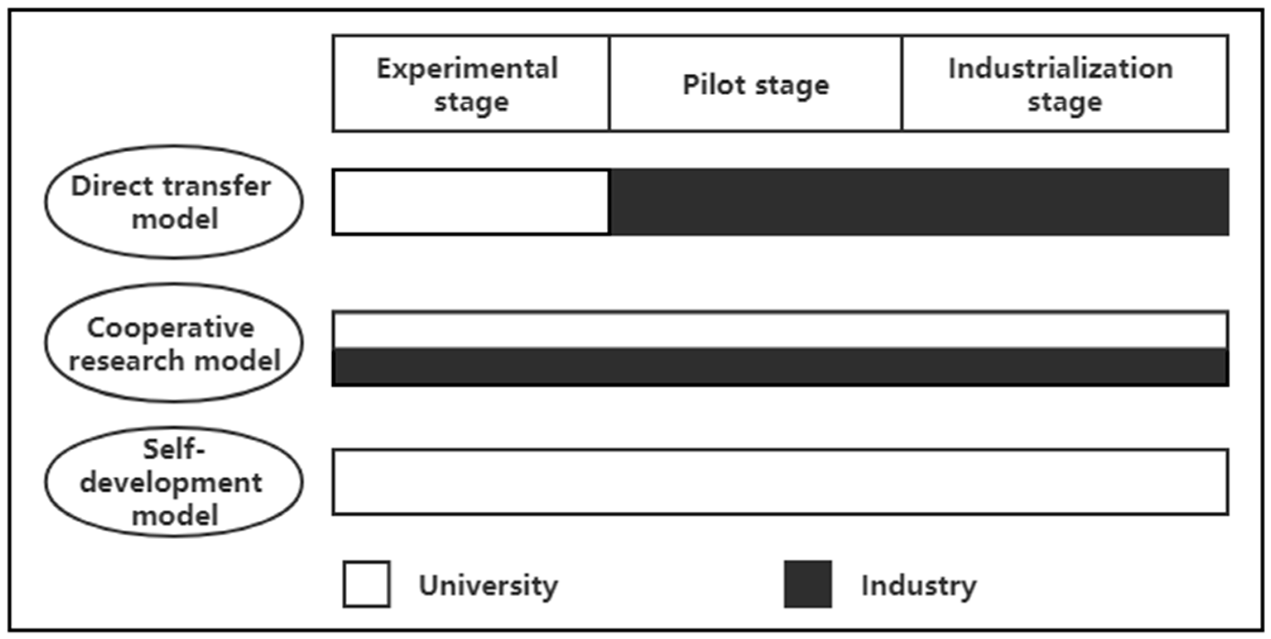Click the Cooperative research model ellipse

pyautogui.click(x=174, y=343)
